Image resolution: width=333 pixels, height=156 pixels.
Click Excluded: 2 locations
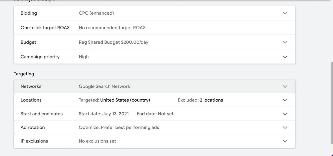pos(200,100)
